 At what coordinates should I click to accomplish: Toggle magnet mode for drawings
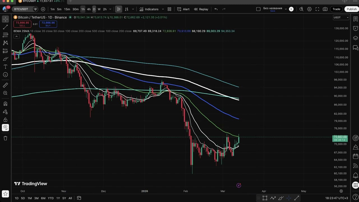(5, 104)
